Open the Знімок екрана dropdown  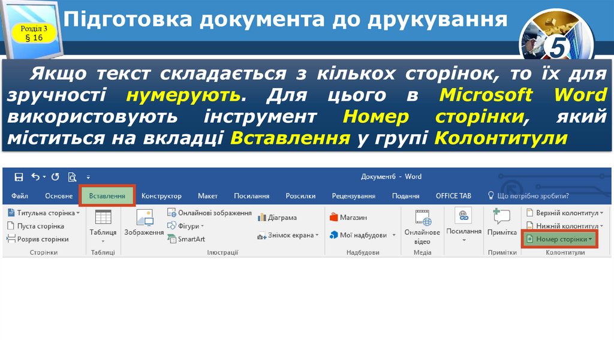pos(288,235)
